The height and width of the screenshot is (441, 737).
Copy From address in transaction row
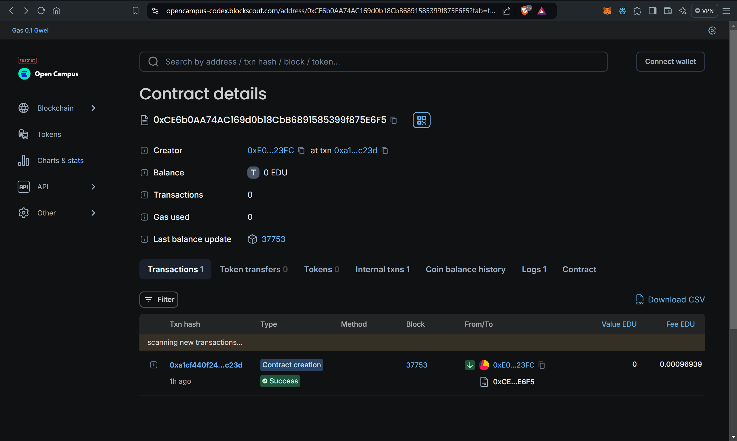541,365
